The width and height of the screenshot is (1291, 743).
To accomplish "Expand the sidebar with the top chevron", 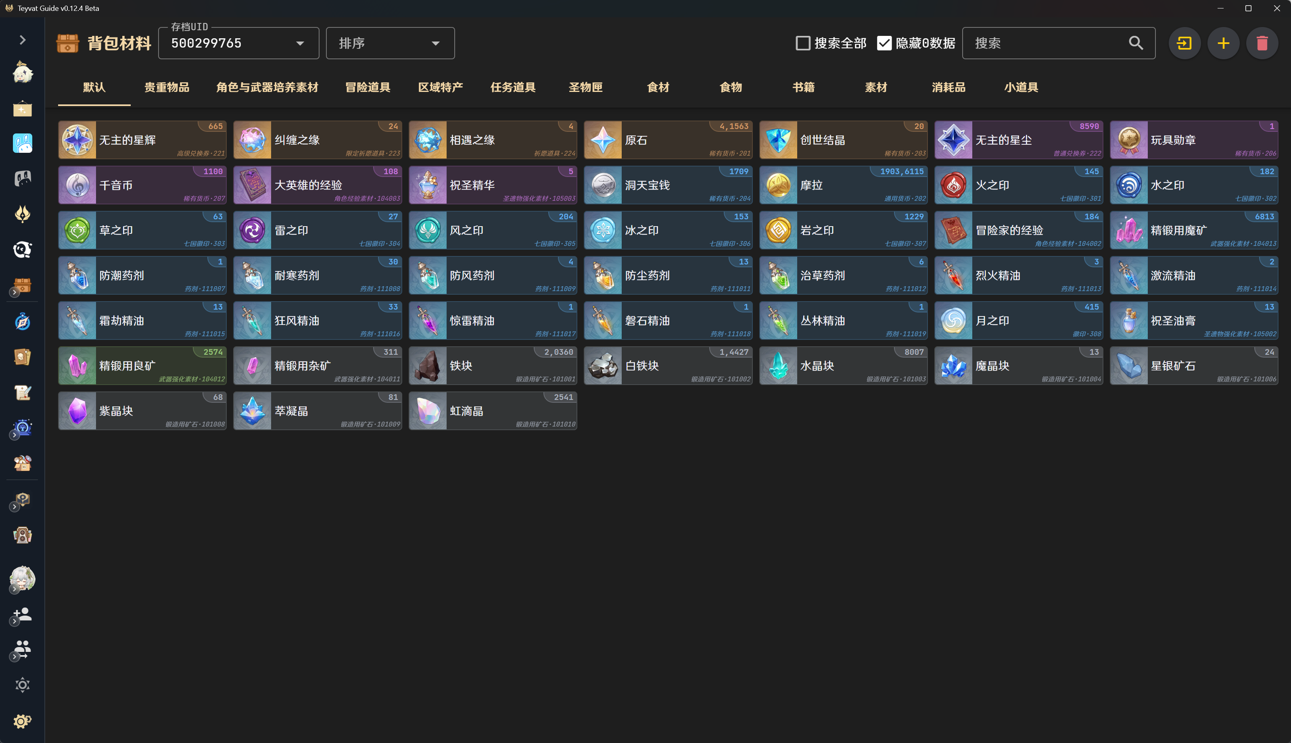I will (23, 40).
